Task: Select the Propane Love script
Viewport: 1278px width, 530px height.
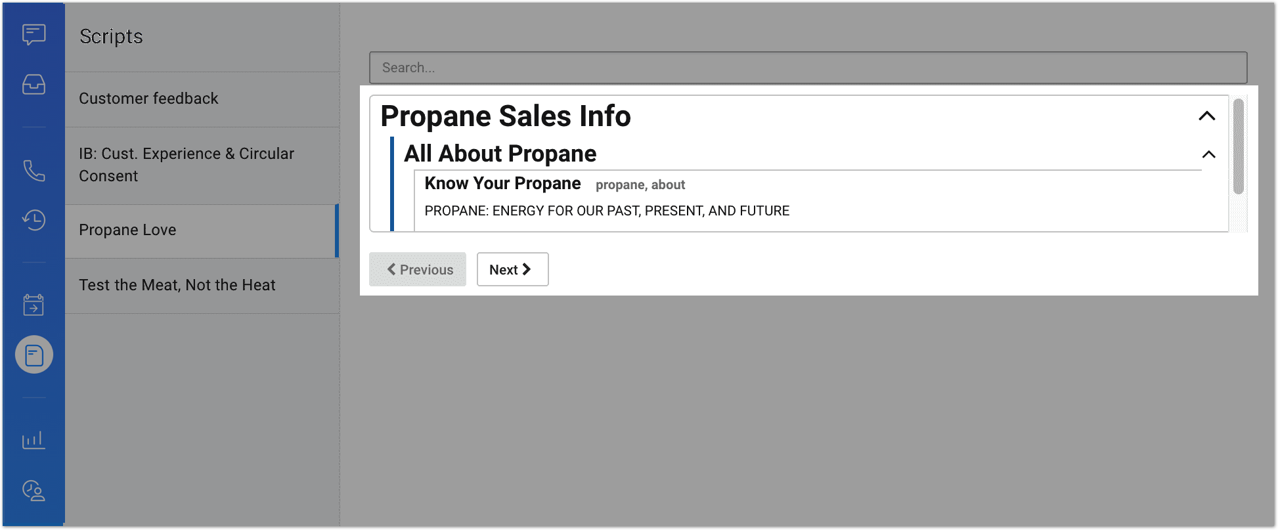Action: click(x=127, y=230)
